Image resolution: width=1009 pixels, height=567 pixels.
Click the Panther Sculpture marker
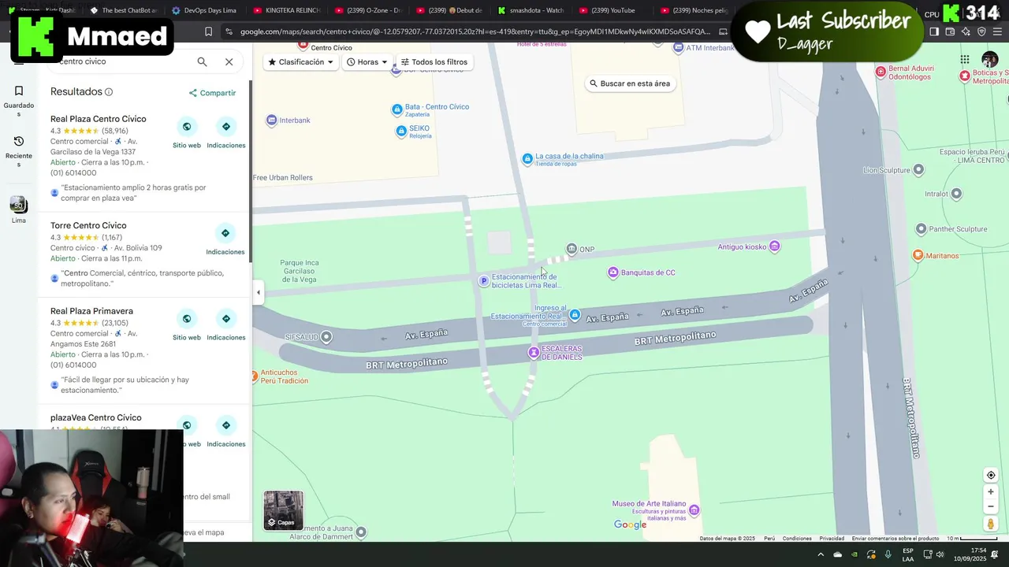tap(921, 229)
